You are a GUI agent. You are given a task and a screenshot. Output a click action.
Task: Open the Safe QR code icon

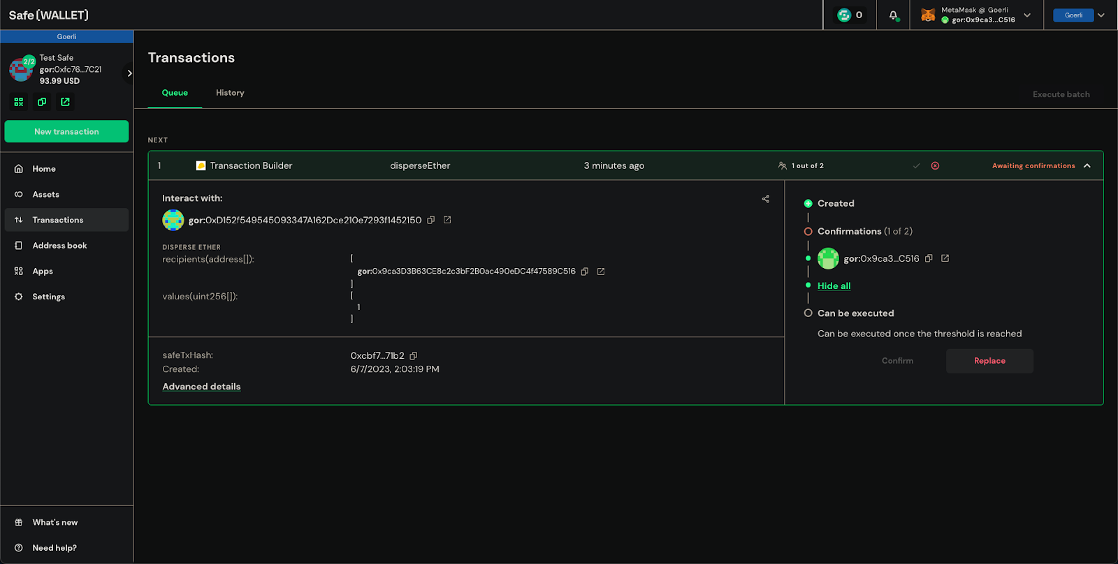click(19, 102)
